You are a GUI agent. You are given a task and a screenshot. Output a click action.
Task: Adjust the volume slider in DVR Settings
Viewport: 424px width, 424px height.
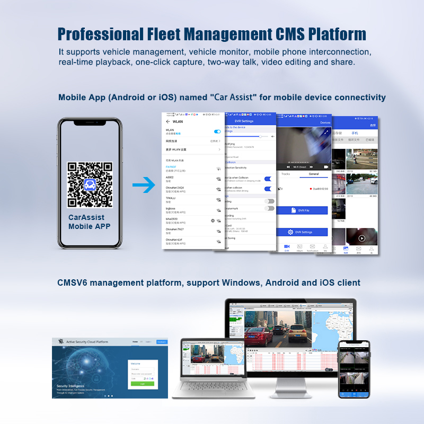[247, 137]
